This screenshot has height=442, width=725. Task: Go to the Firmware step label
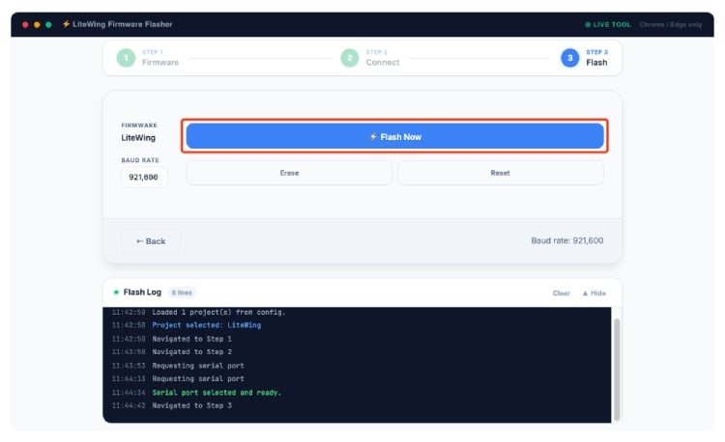pyautogui.click(x=160, y=62)
